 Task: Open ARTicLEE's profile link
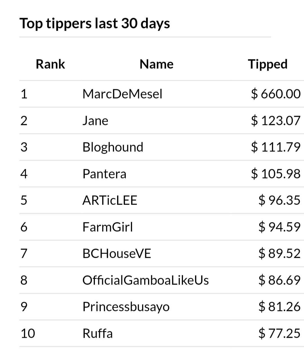tap(110, 200)
